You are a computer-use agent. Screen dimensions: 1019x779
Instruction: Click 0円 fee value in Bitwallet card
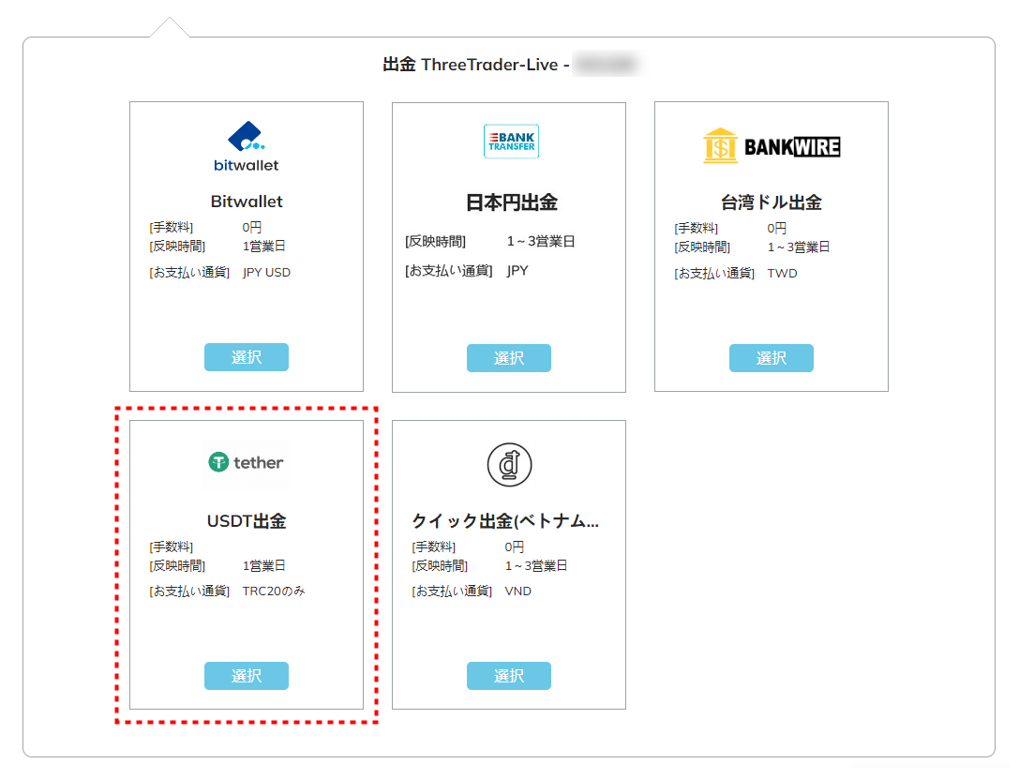(x=252, y=228)
